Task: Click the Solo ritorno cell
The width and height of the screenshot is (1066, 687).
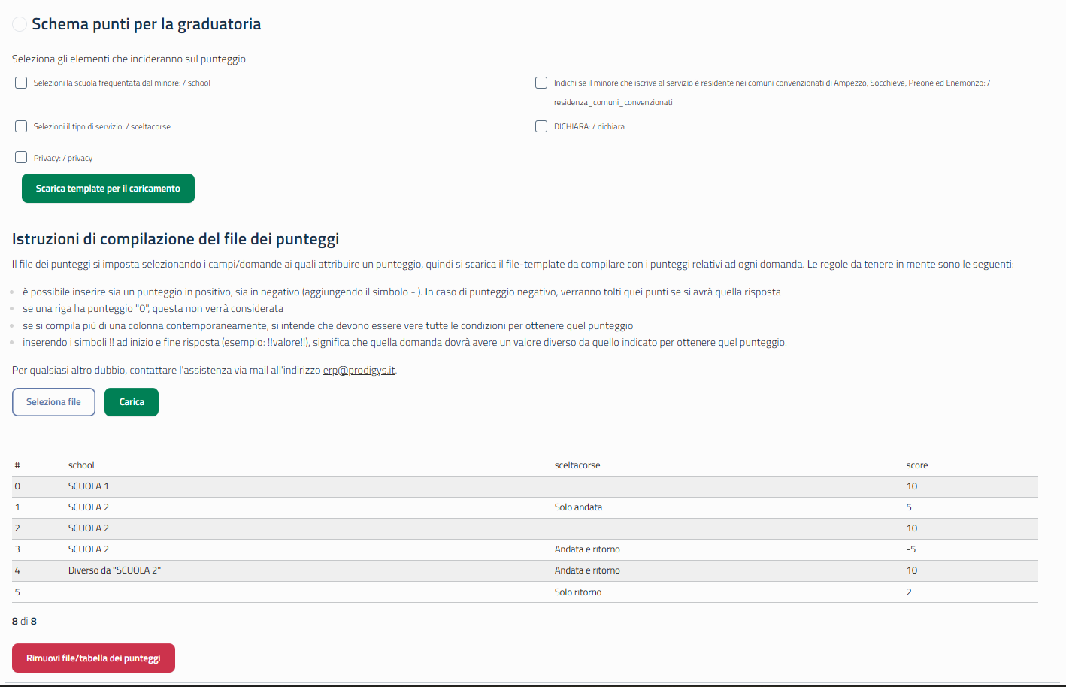Action: pos(578,592)
